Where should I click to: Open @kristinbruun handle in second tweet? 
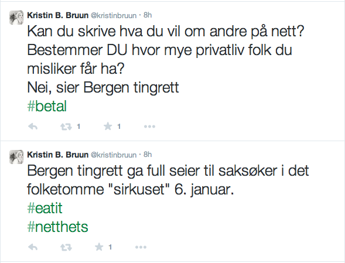(x=114, y=155)
